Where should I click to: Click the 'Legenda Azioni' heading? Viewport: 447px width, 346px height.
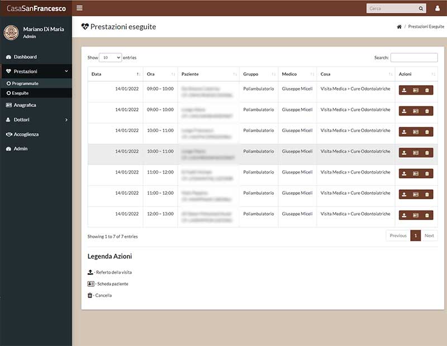110,256
